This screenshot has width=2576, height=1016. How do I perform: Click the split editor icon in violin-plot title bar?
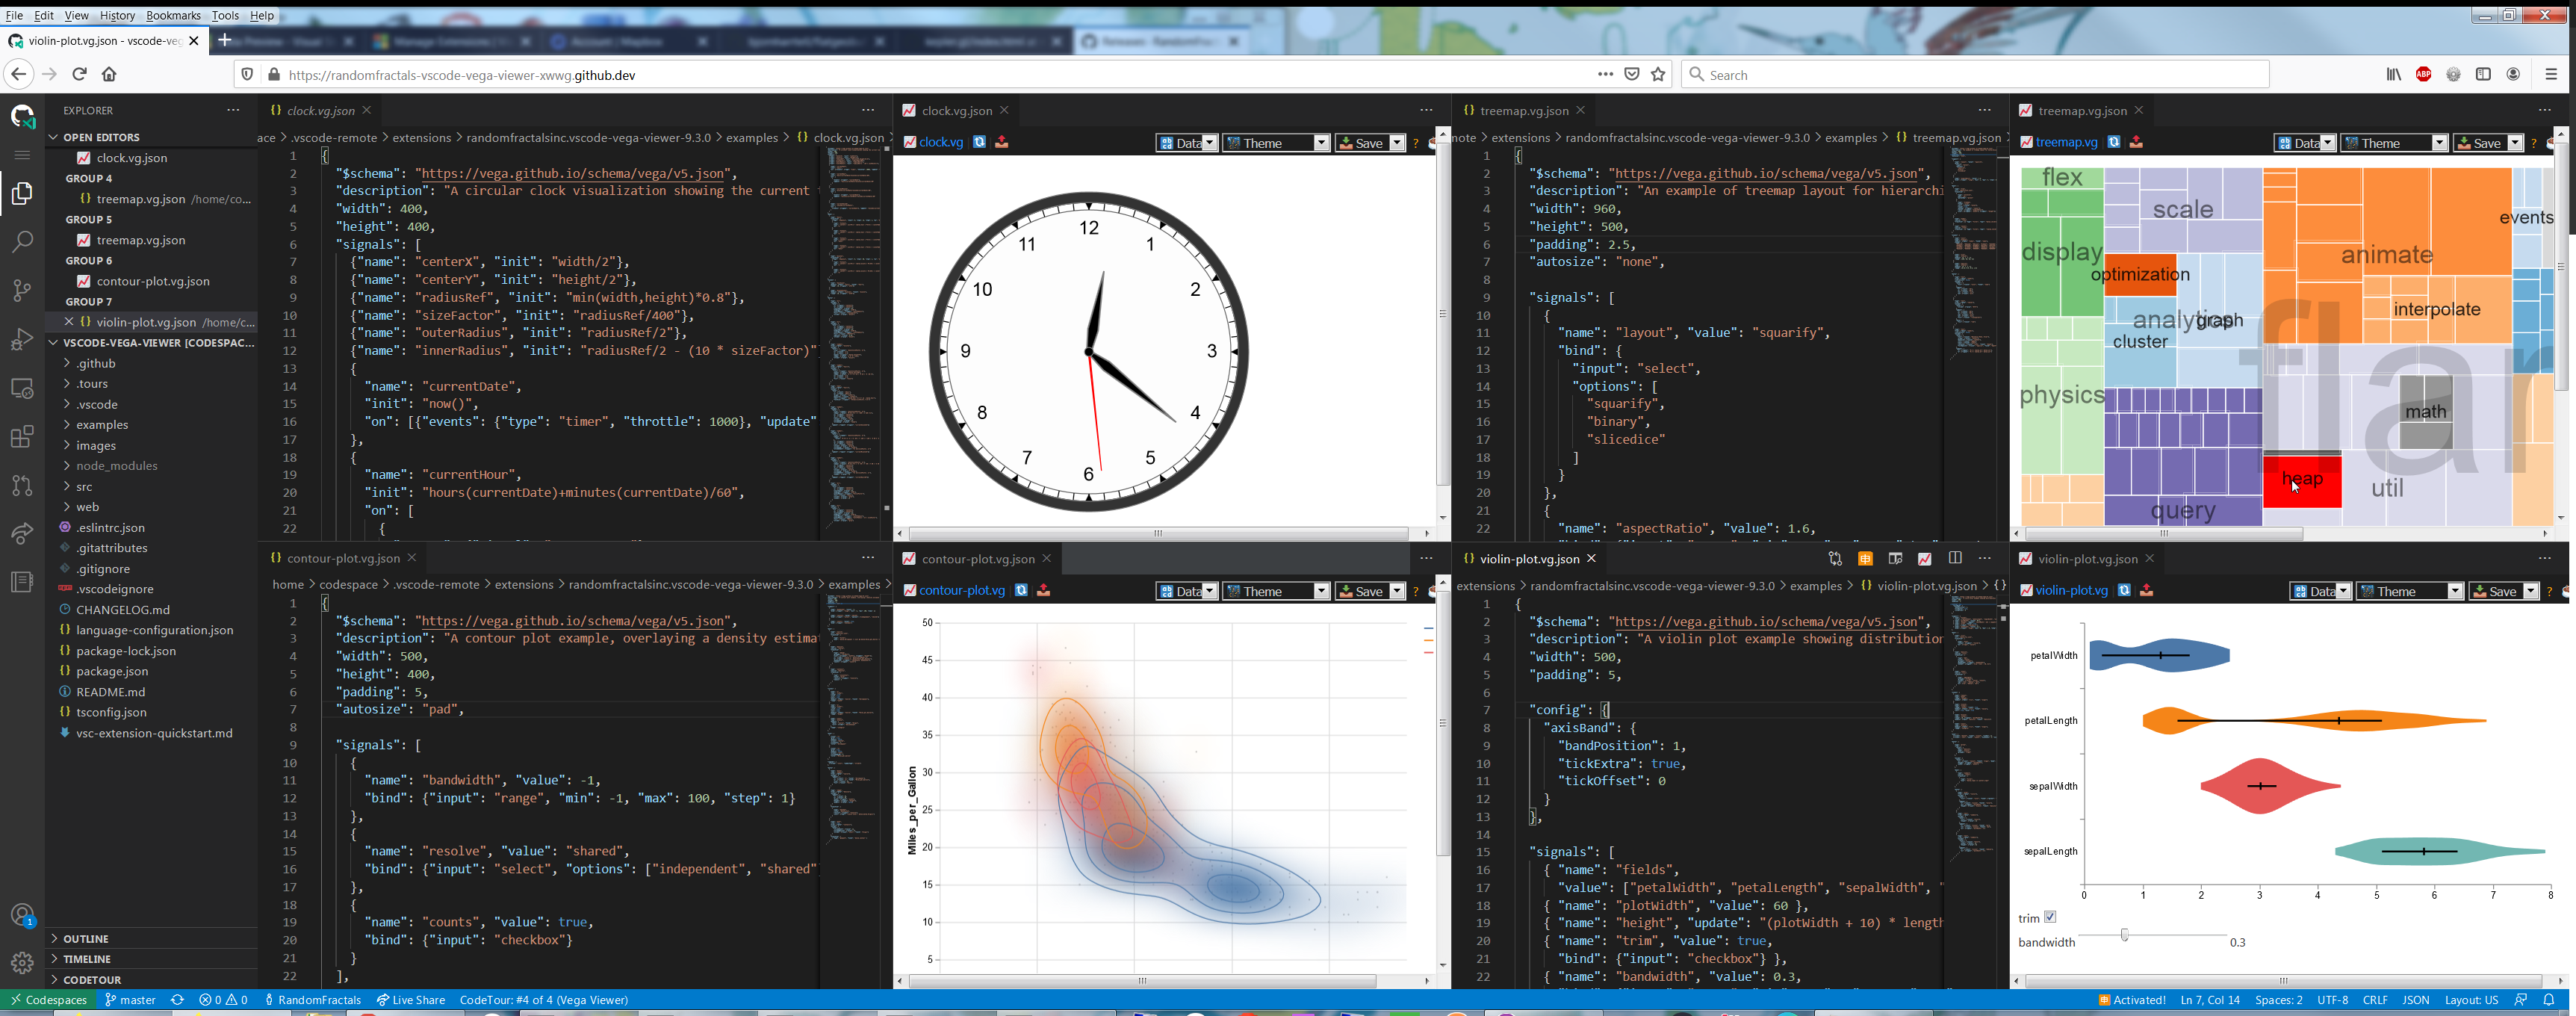[x=1955, y=559]
